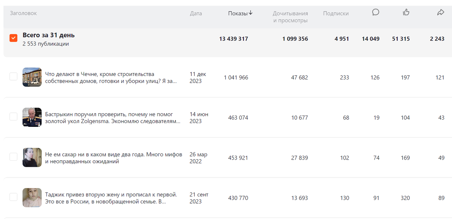Tick the checkbox for the Чечня article

(x=13, y=77)
